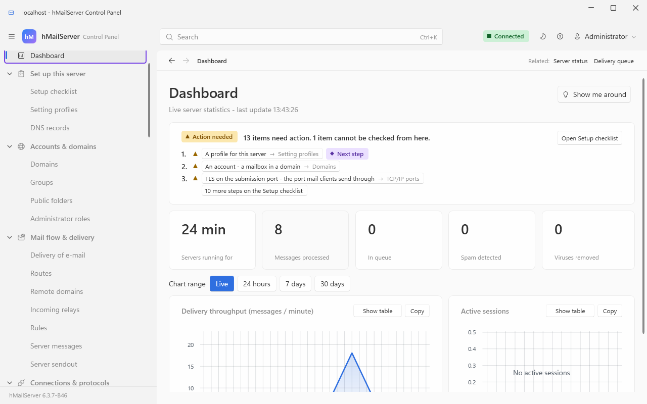
Task: Collapse the Mail flow & delivery section
Action: (10, 237)
